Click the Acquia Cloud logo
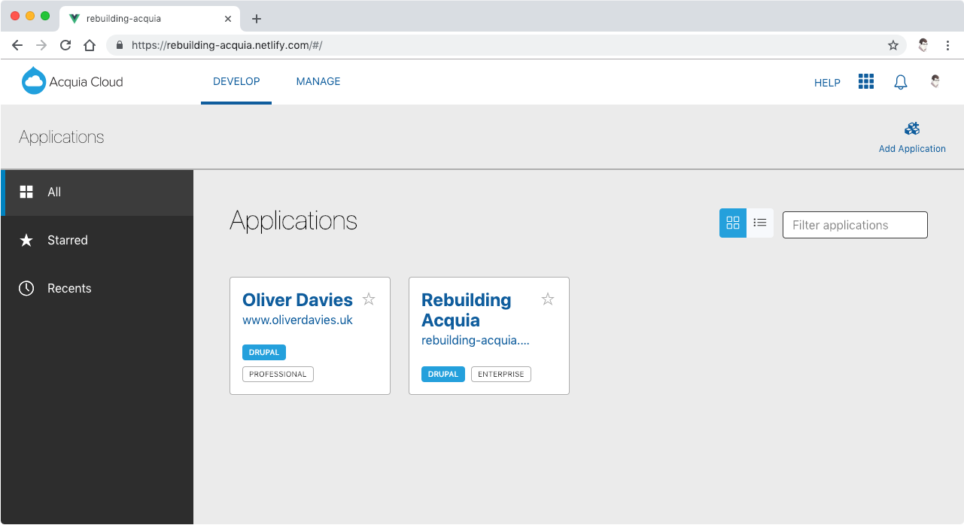Viewport: 964px width, 525px height. coord(72,81)
